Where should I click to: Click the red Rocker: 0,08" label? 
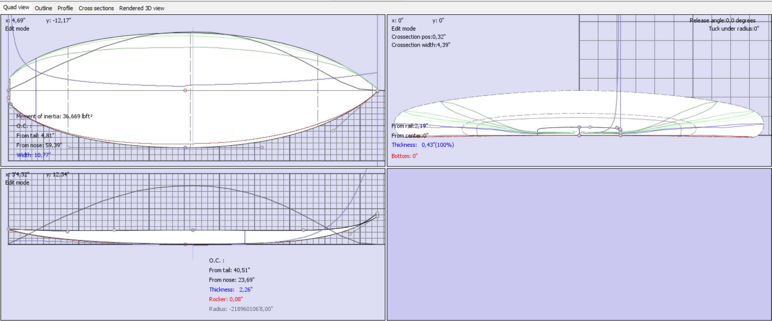226,299
